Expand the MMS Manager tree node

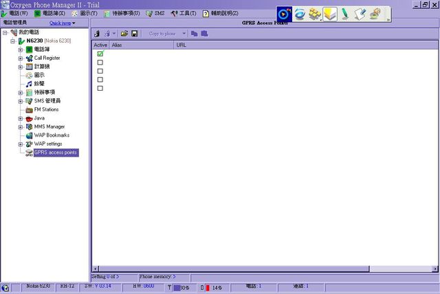point(21,127)
